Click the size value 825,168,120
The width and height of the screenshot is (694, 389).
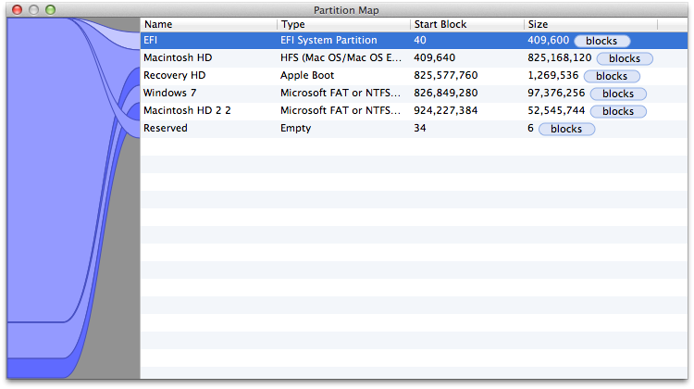pos(560,57)
